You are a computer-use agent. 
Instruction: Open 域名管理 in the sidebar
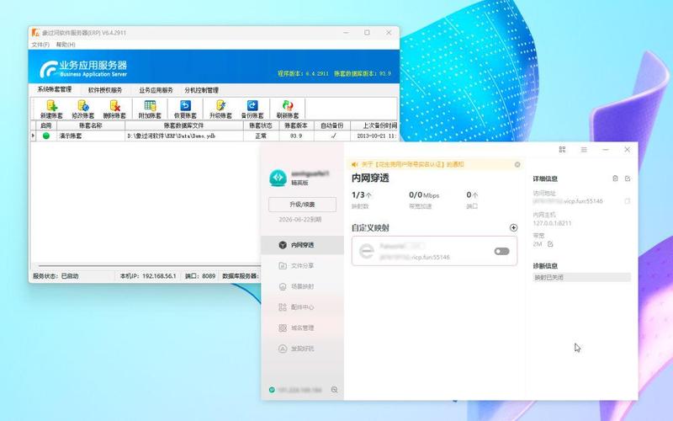pos(302,328)
